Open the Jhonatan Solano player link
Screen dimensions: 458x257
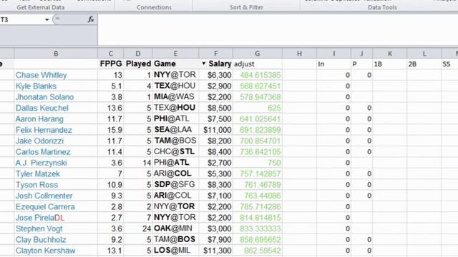[44, 97]
